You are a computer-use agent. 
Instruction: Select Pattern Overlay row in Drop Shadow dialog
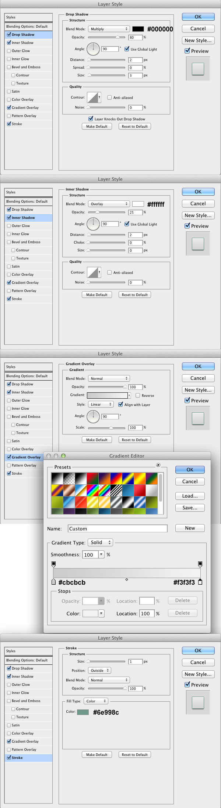click(28, 116)
